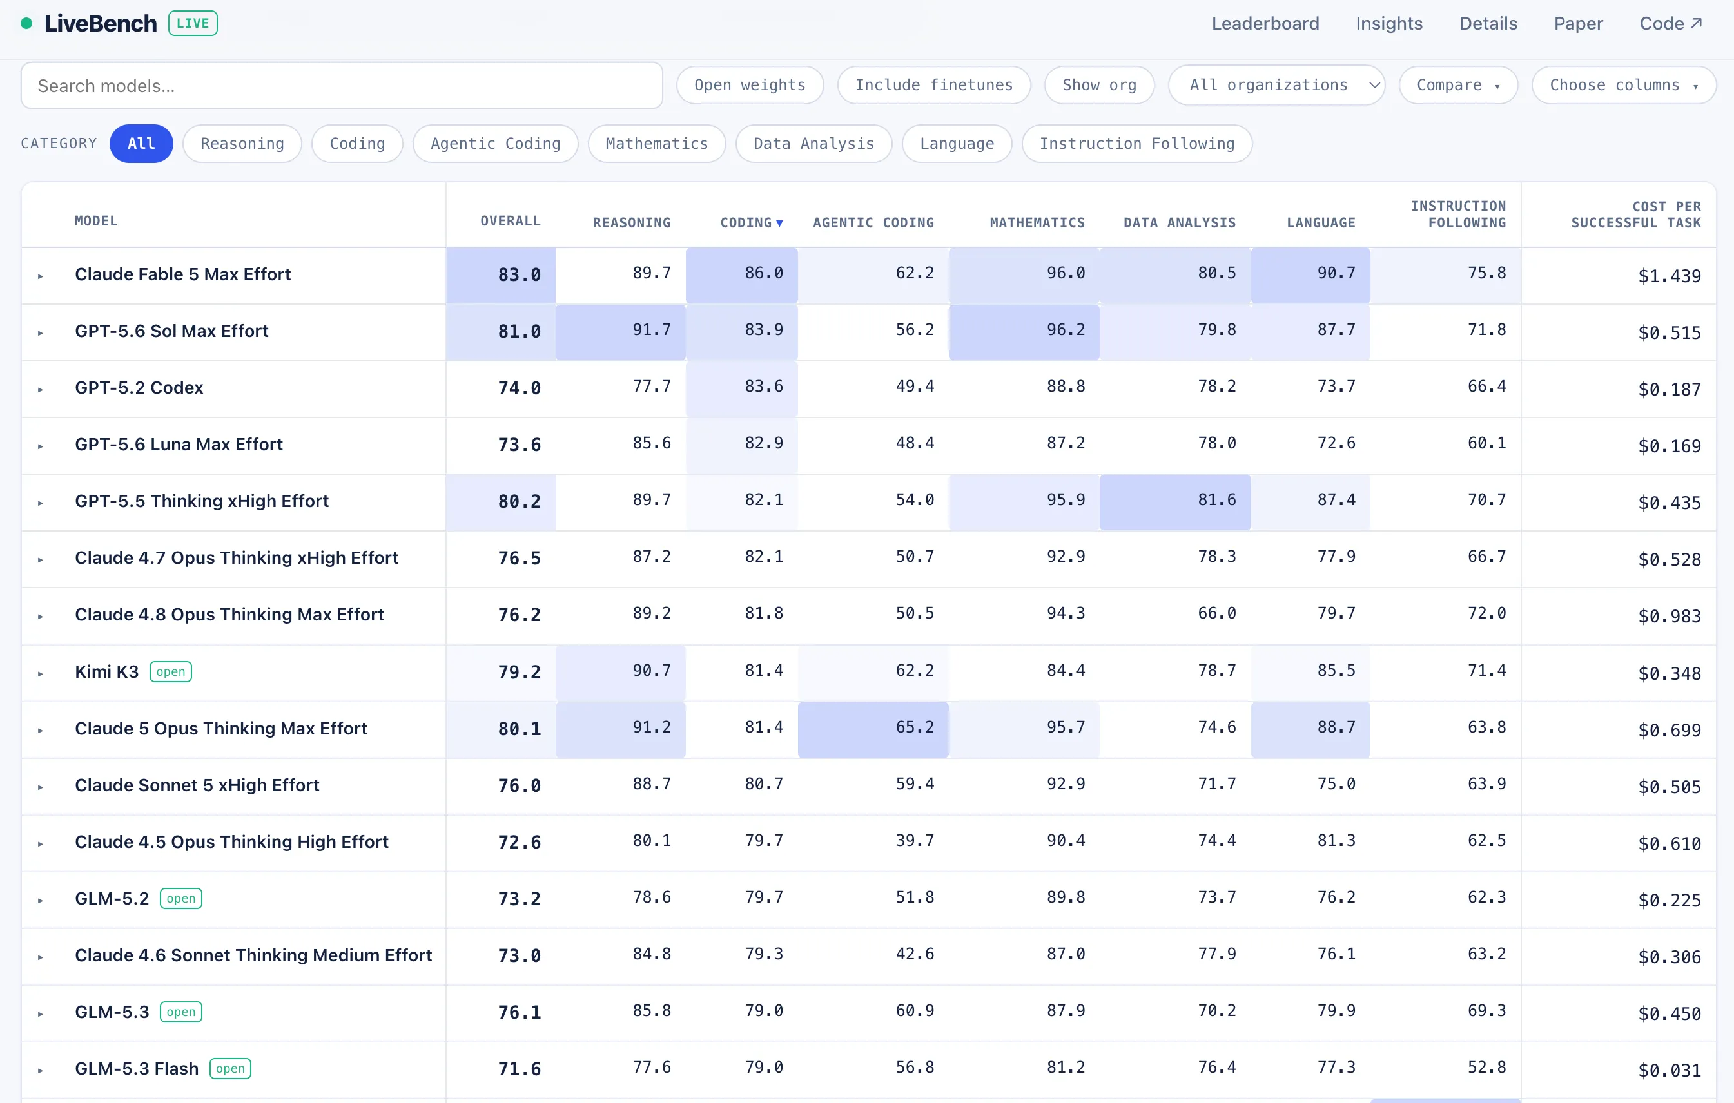
Task: Go to the Insights page
Action: pos(1388,24)
